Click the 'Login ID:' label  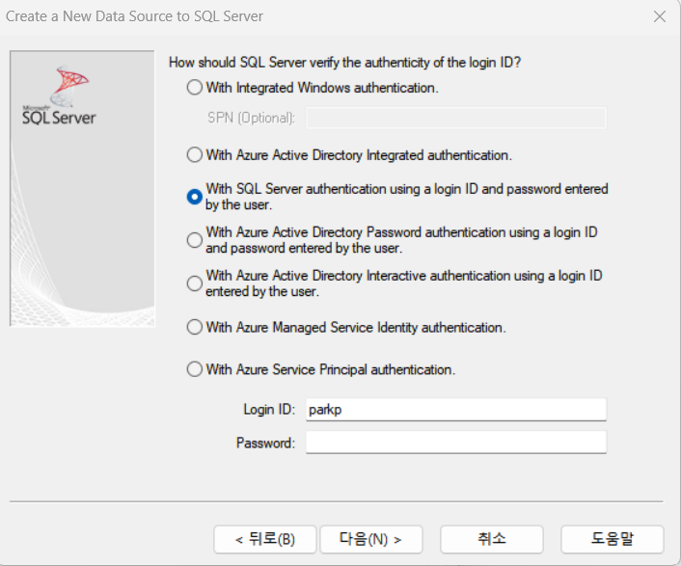tap(269, 409)
